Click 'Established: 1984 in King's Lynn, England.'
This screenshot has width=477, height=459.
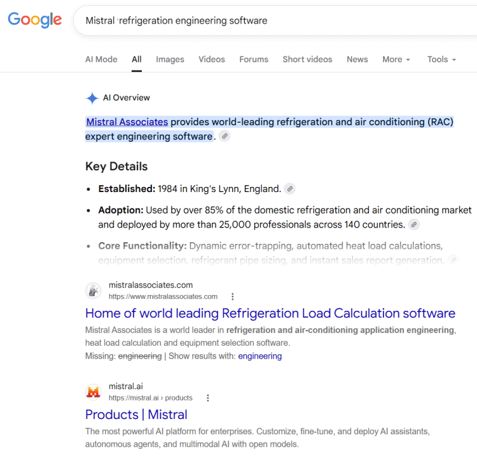[190, 189]
